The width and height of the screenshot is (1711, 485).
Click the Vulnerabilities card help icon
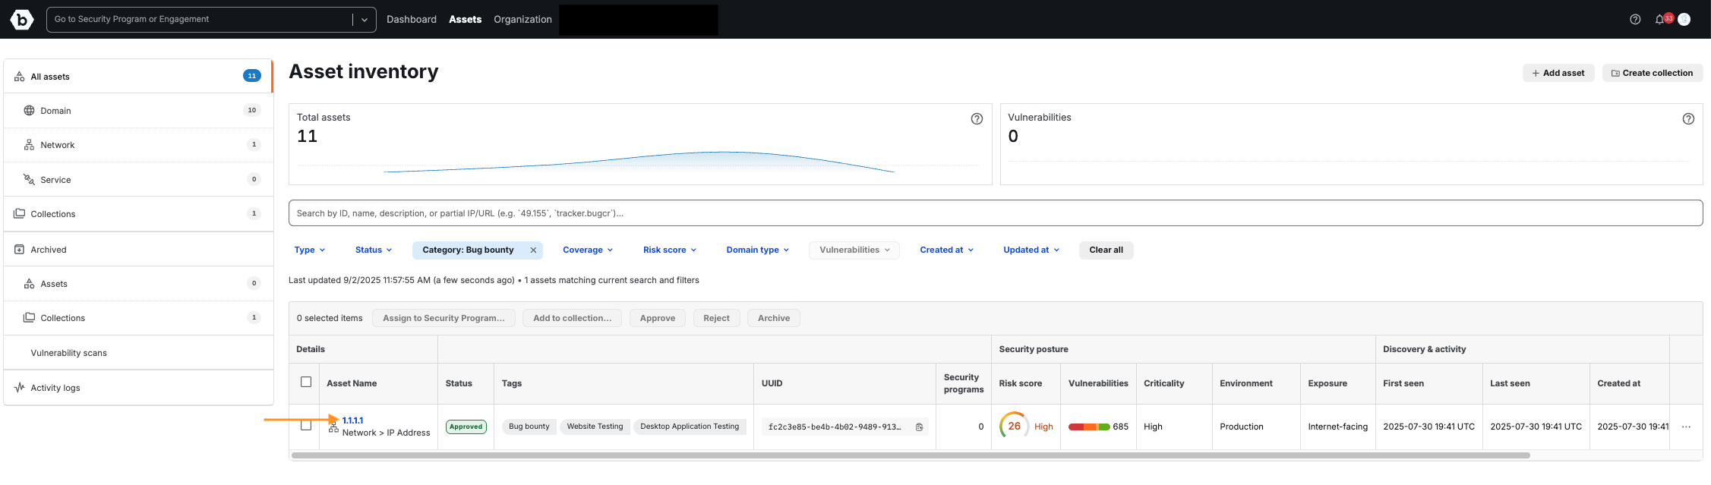[1688, 118]
